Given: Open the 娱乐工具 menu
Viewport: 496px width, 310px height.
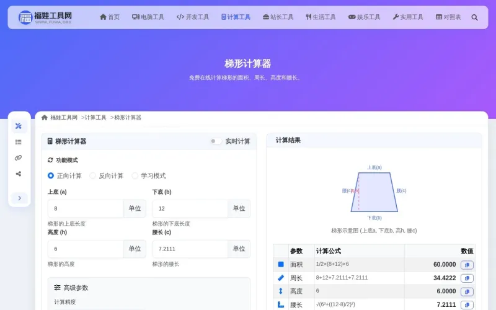Looking at the screenshot, I should 364,17.
